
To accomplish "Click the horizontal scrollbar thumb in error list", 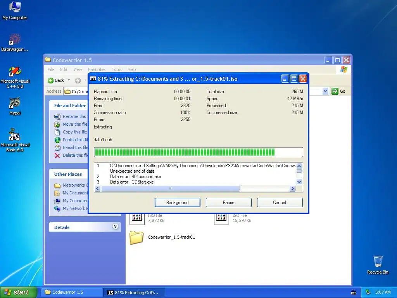I will pos(171,189).
